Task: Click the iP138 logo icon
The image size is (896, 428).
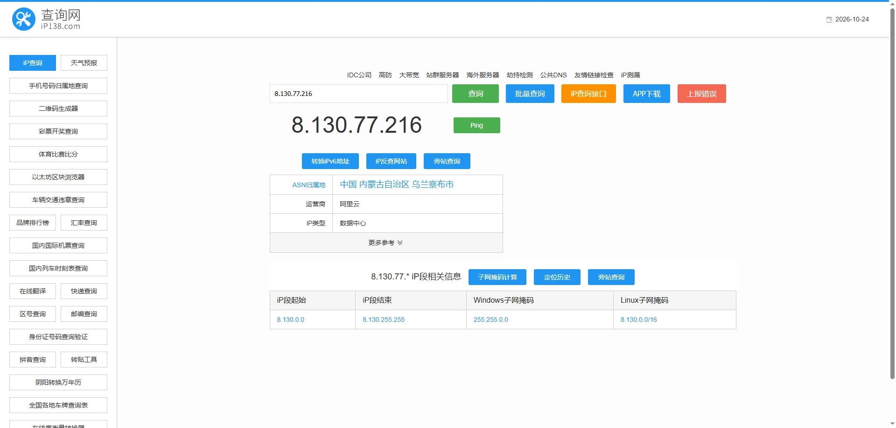Action: click(x=23, y=19)
